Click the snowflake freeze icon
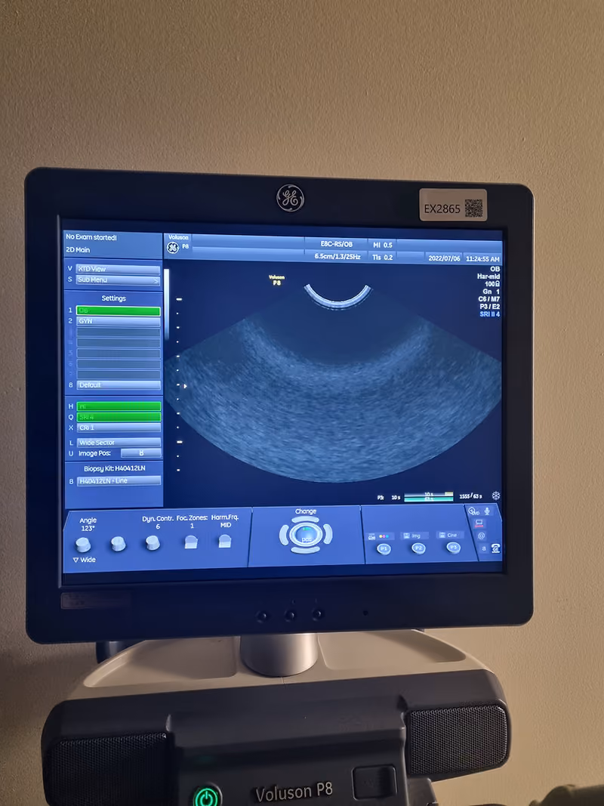Screen dimensions: 604x806 495,496
